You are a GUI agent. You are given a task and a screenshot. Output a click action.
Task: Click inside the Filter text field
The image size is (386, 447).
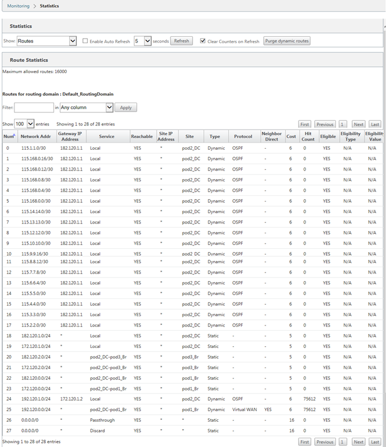(x=34, y=108)
